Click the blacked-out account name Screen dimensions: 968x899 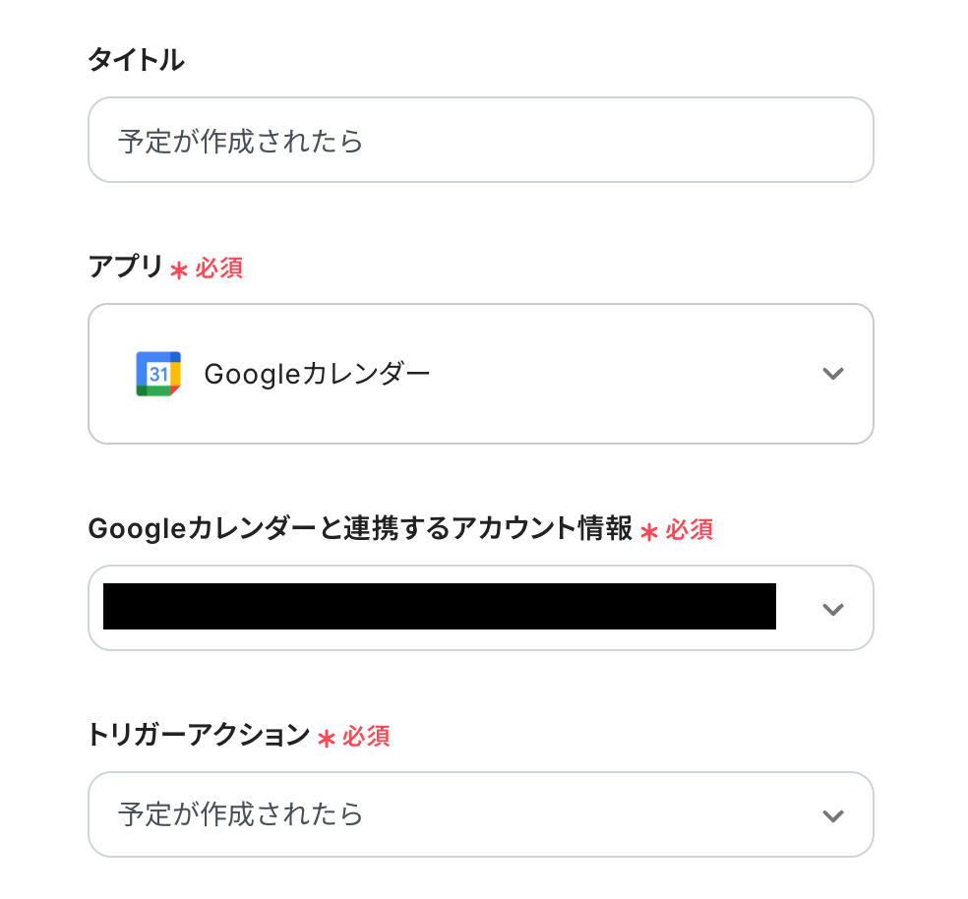(439, 607)
